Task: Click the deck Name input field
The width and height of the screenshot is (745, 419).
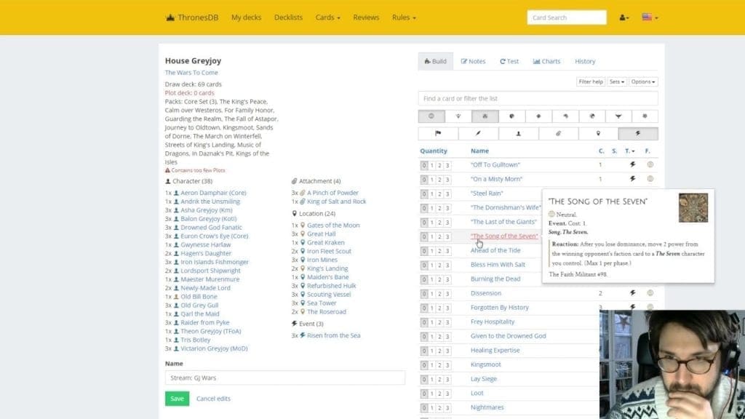Action: [285, 378]
